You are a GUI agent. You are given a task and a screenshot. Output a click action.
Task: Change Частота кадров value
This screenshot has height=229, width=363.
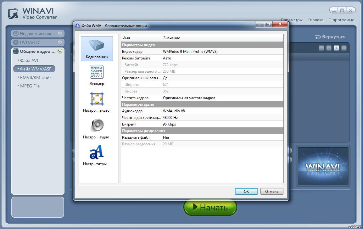222,98
